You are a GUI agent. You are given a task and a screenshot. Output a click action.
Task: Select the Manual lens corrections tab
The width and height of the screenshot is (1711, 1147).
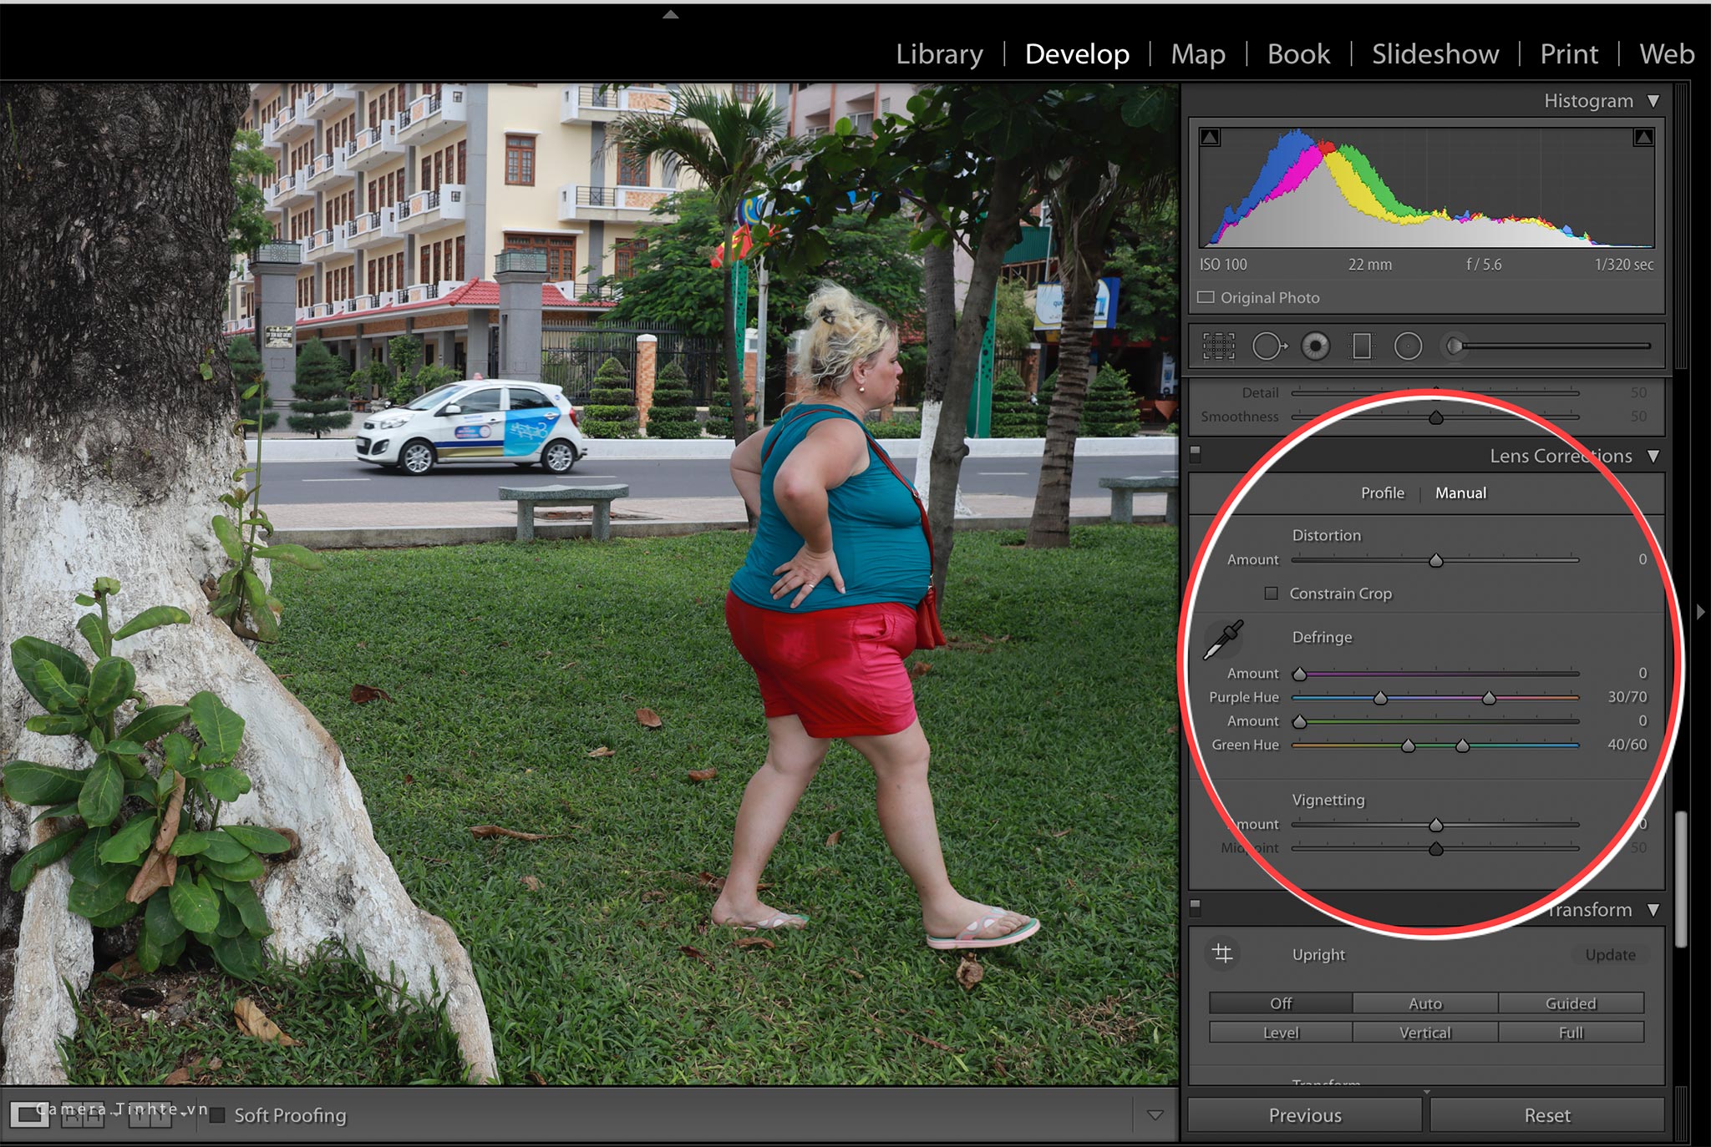[1460, 493]
